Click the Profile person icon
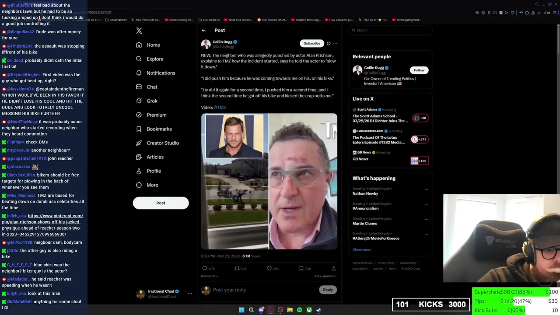Viewport: 560px width, 315px height. [x=139, y=171]
